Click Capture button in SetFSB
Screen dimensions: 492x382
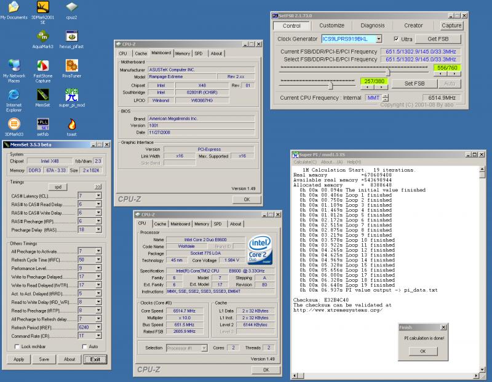[x=451, y=25]
